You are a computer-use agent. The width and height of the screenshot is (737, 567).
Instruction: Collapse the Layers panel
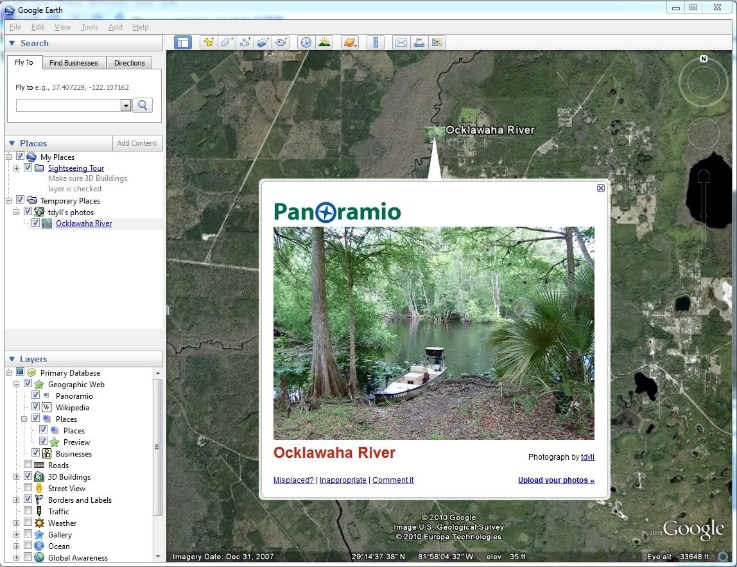[12, 359]
